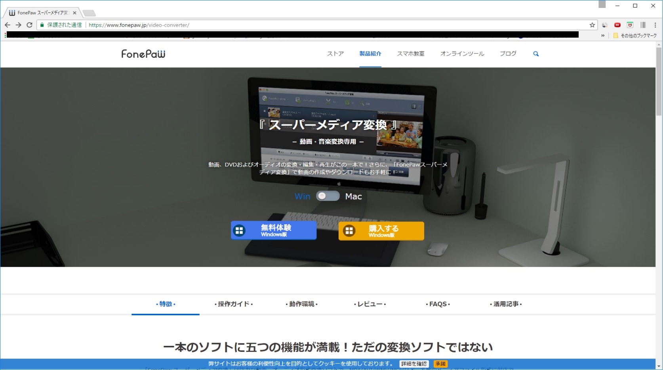Click 詳細を確認 in cookie banner

point(414,364)
